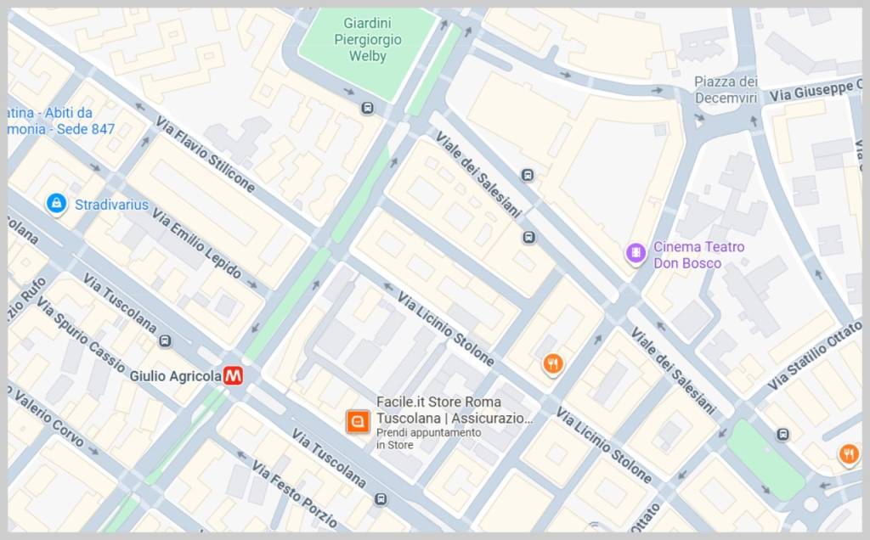Image resolution: width=870 pixels, height=540 pixels.
Task: Click the orange Facile.it Store marker icon
Action: pos(358,421)
